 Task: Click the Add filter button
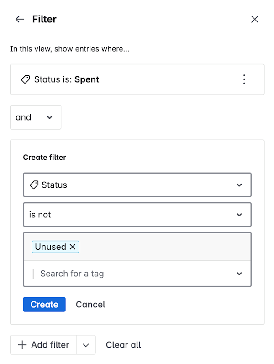(x=43, y=345)
